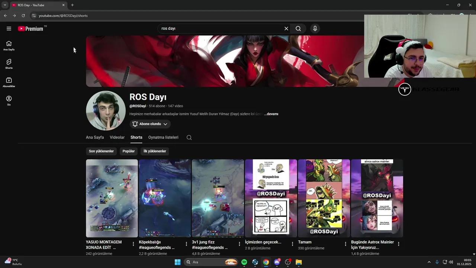Open the Aatrox Mainler short thumbnail

pos(377,198)
